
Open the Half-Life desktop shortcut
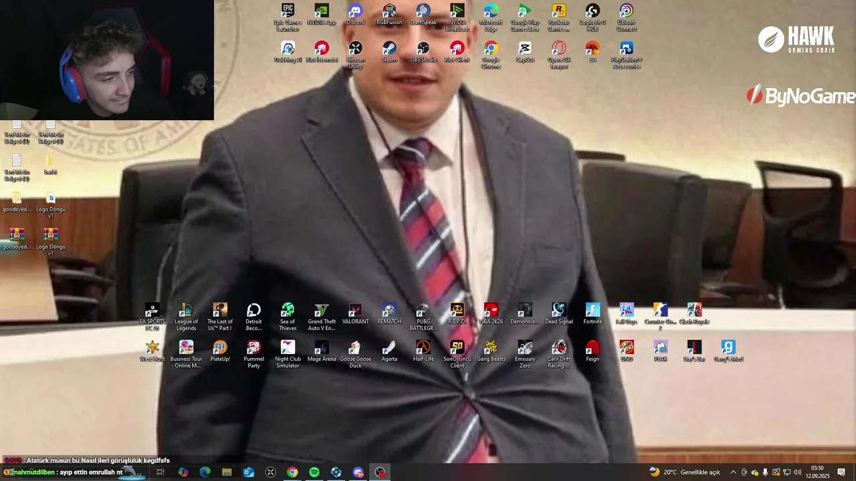click(x=423, y=351)
